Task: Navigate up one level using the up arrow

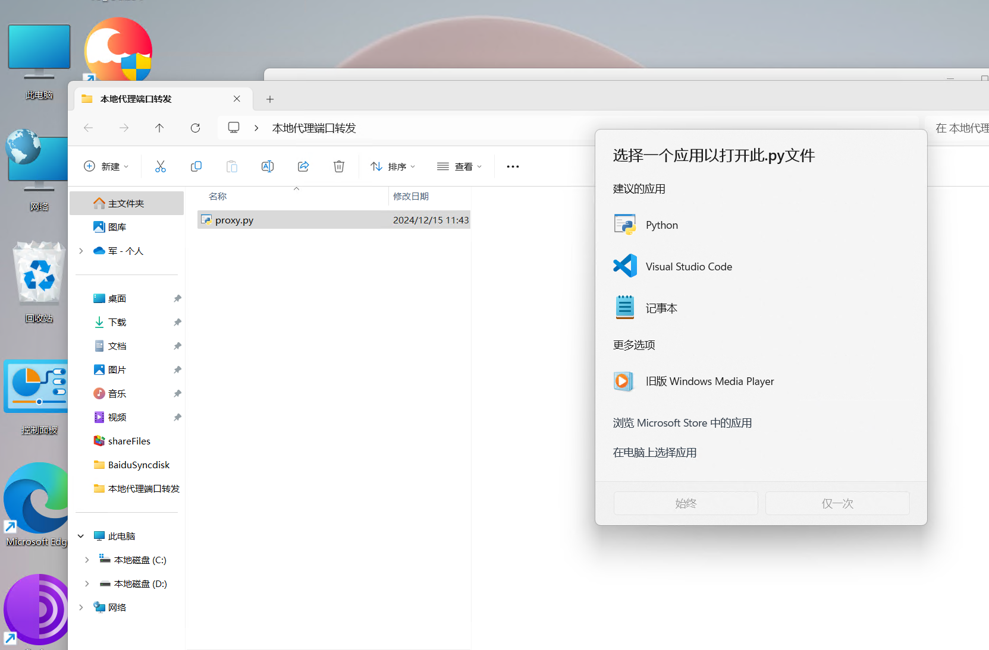Action: 159,128
